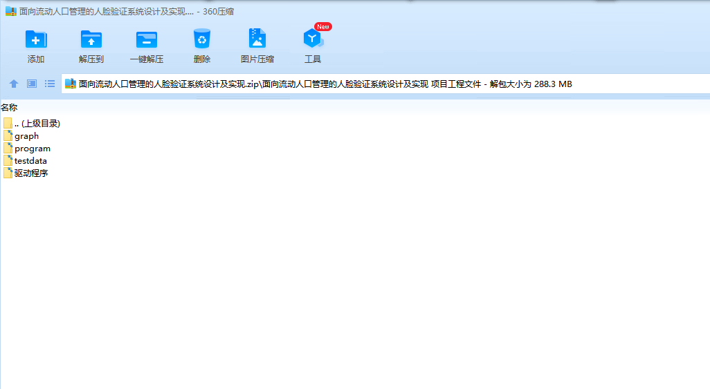Select the 驱动程序 folder name

click(x=30, y=173)
